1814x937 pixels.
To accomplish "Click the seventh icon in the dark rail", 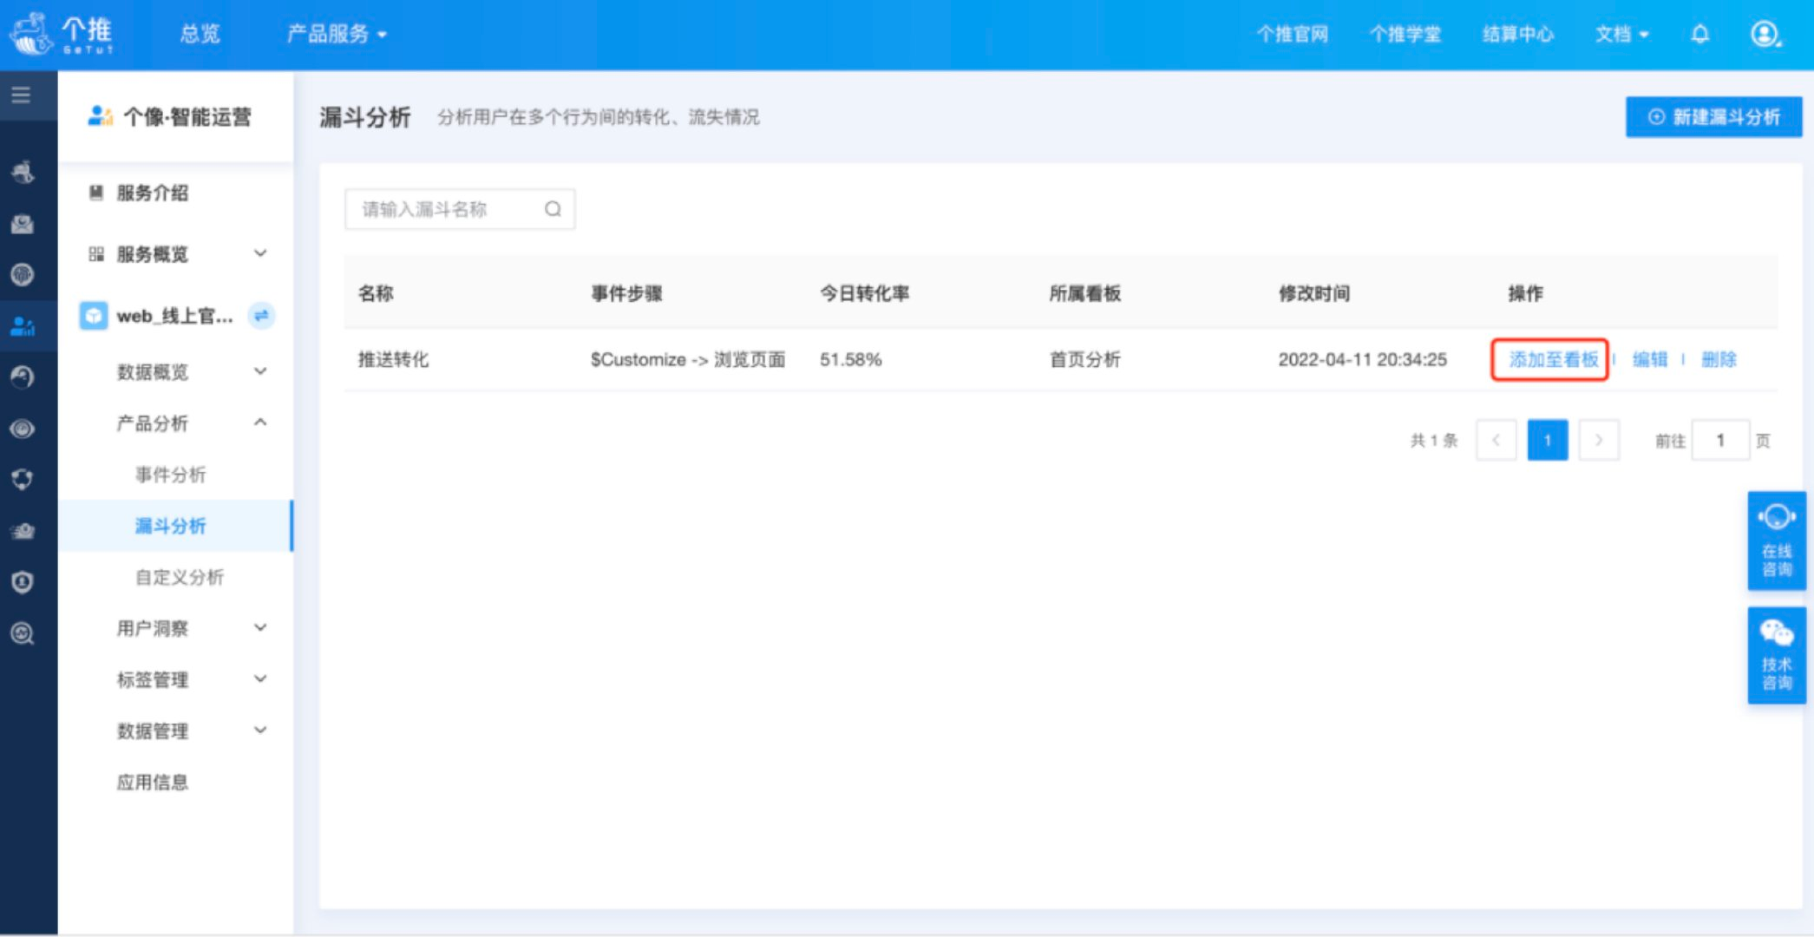I will point(23,480).
